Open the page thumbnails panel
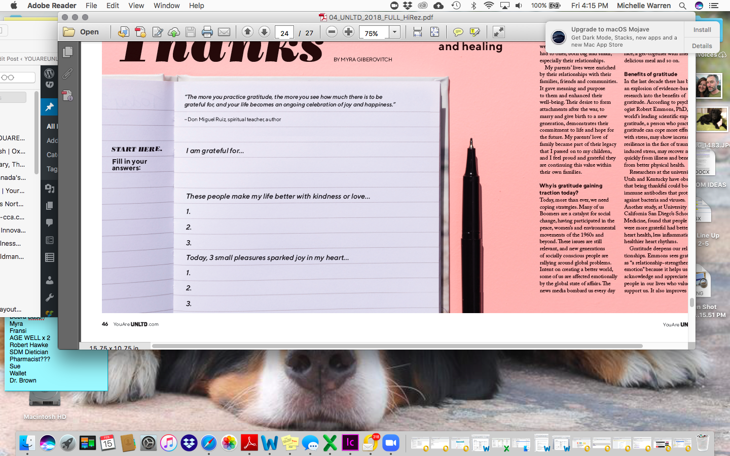The height and width of the screenshot is (456, 730). [67, 52]
